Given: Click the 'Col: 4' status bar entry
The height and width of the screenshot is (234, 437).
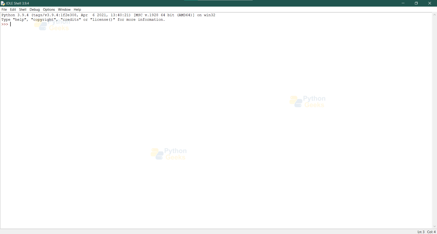Looking at the screenshot, I should [x=431, y=232].
